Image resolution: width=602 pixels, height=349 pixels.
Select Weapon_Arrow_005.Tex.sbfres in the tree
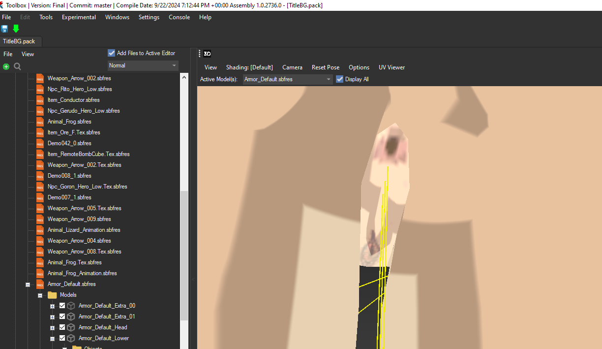click(x=84, y=208)
